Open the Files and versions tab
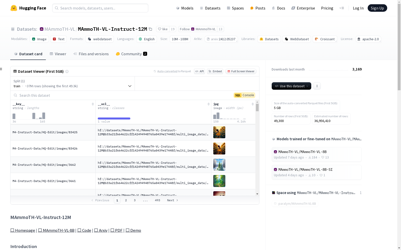401x250 pixels. click(x=91, y=54)
